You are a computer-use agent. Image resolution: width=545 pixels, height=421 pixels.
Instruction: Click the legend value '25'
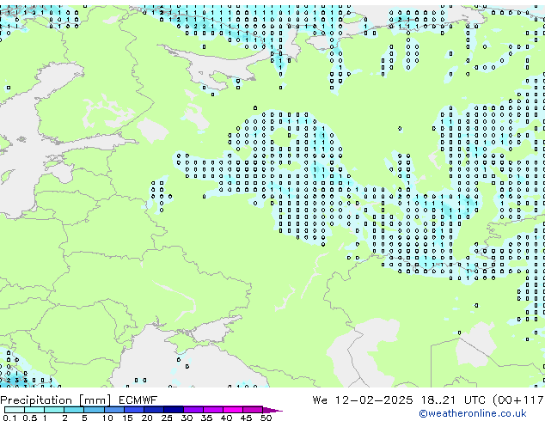click(167, 418)
